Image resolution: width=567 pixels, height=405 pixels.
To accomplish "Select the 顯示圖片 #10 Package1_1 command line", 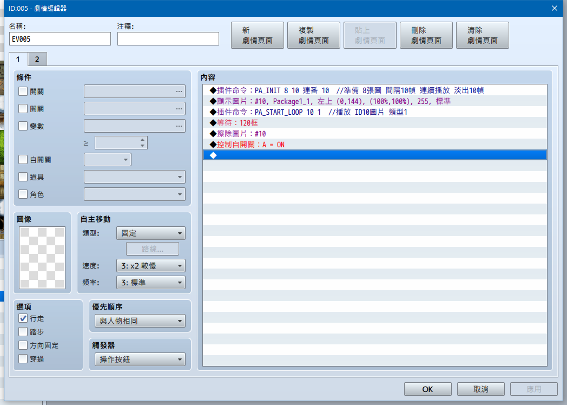I will coord(374,101).
